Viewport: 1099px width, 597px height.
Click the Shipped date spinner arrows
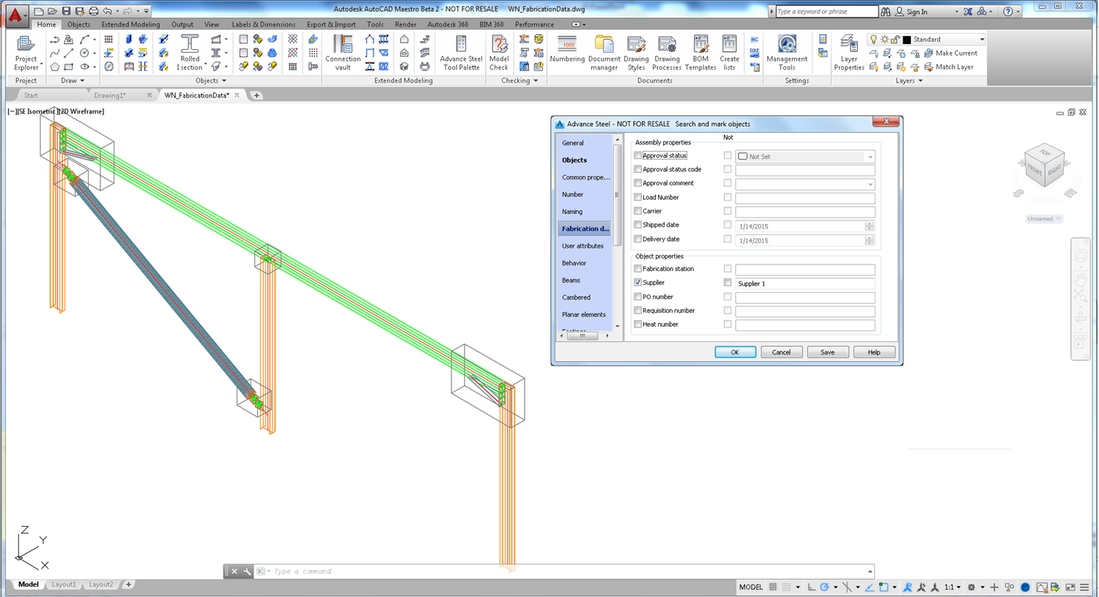(x=869, y=226)
